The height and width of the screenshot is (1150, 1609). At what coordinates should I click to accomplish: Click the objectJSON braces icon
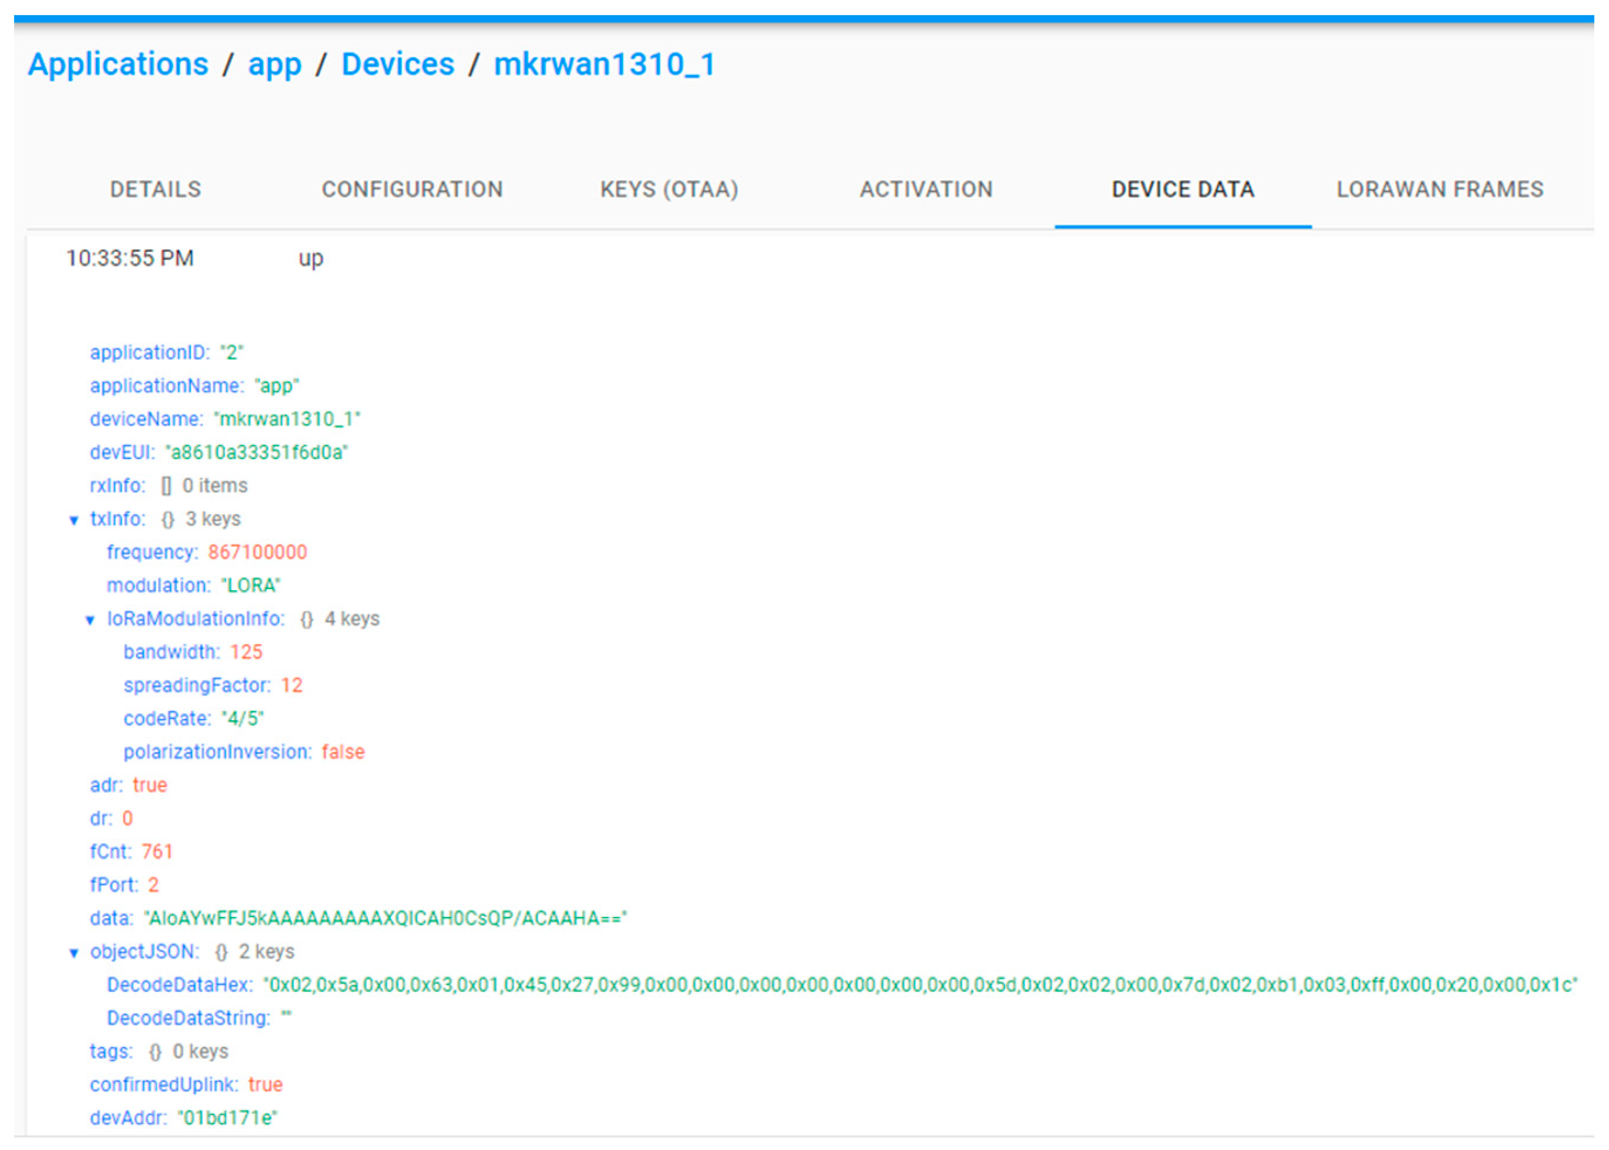221,953
